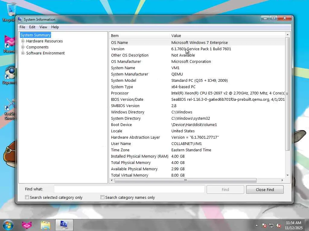Expand the Software Environment node
The image size is (309, 231).
click(x=23, y=53)
